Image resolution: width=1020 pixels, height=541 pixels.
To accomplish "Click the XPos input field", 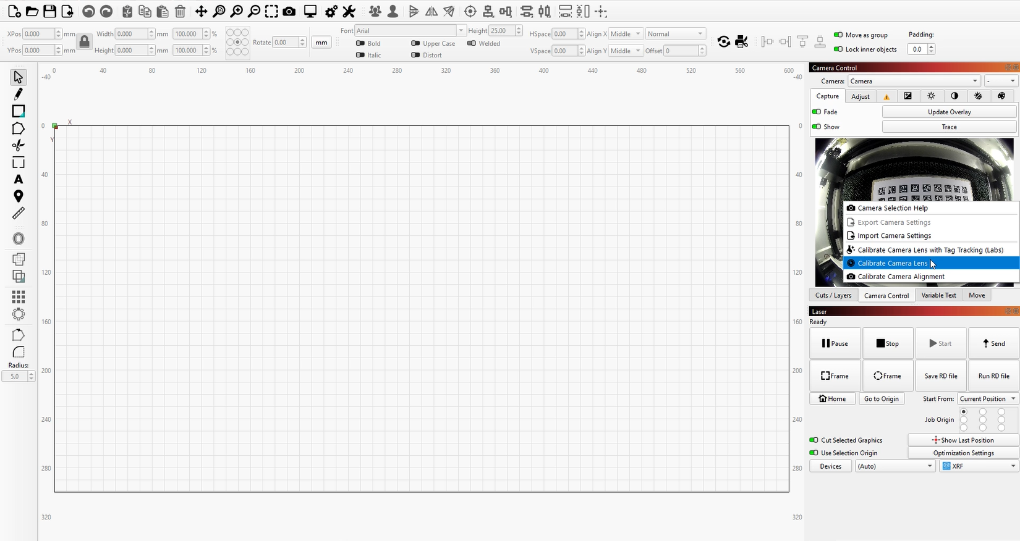I will [x=40, y=34].
